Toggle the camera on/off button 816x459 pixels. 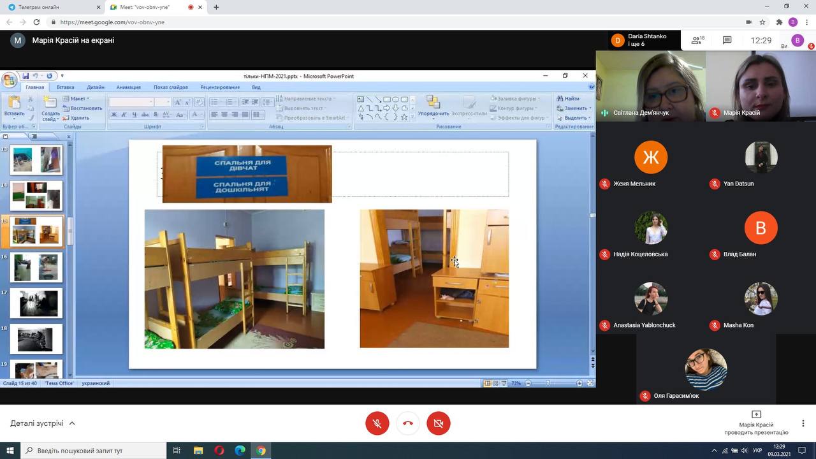(439, 423)
